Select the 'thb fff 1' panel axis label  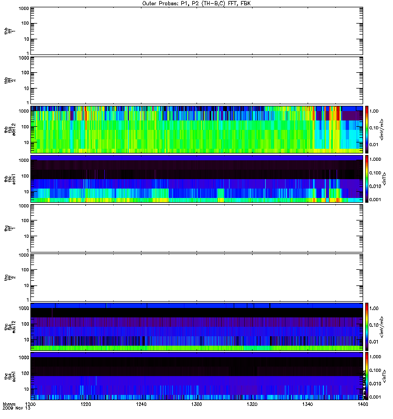(x=9, y=31)
